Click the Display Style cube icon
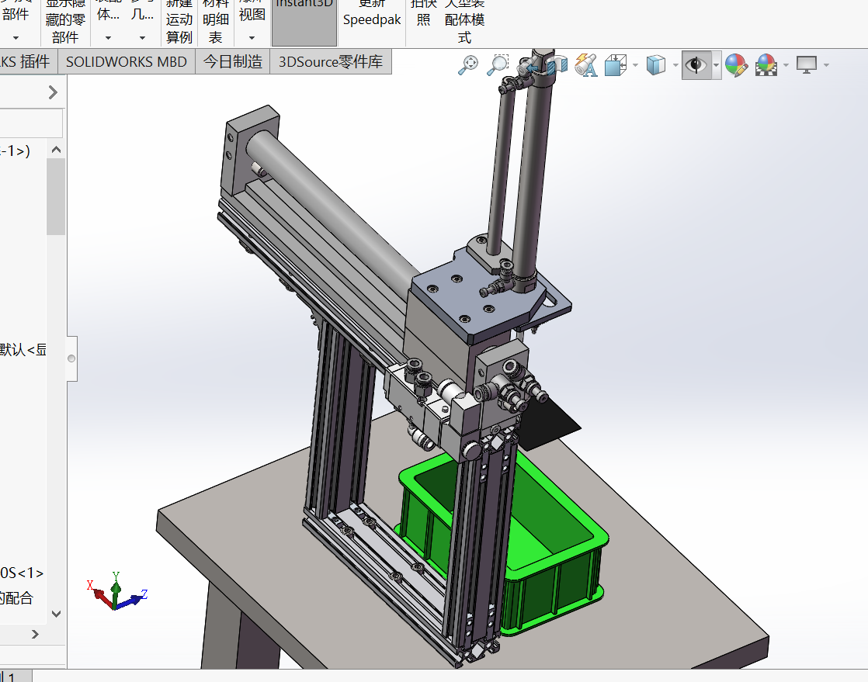868x682 pixels. [655, 64]
